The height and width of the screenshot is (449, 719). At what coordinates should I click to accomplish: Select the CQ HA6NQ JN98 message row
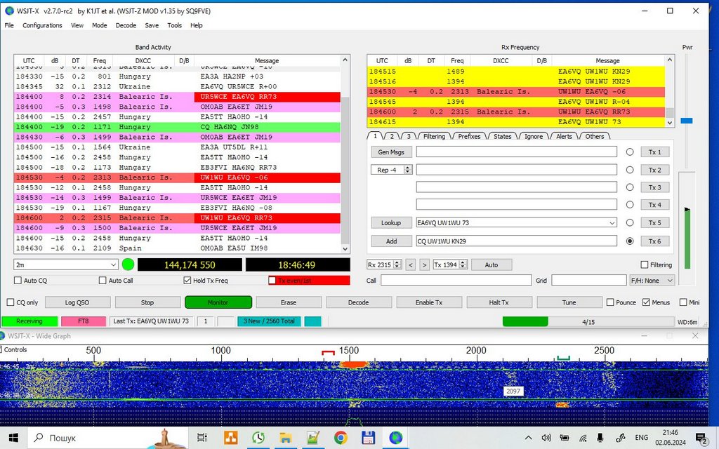tap(178, 127)
